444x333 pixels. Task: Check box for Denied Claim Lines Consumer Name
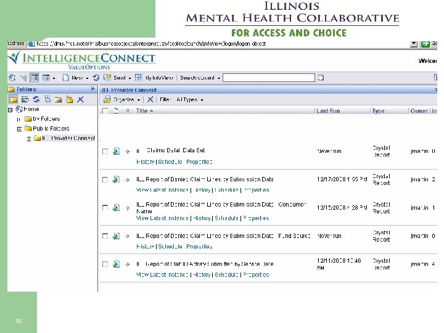point(105,208)
